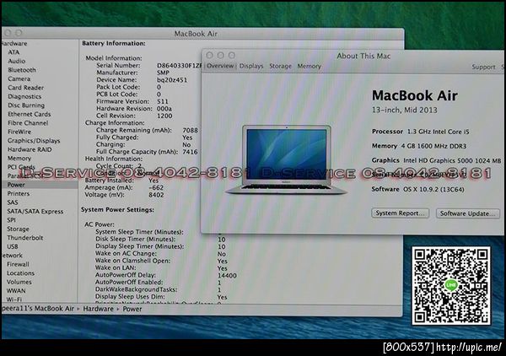
Task: Open Hardware RAID entry
Action: click(30, 149)
